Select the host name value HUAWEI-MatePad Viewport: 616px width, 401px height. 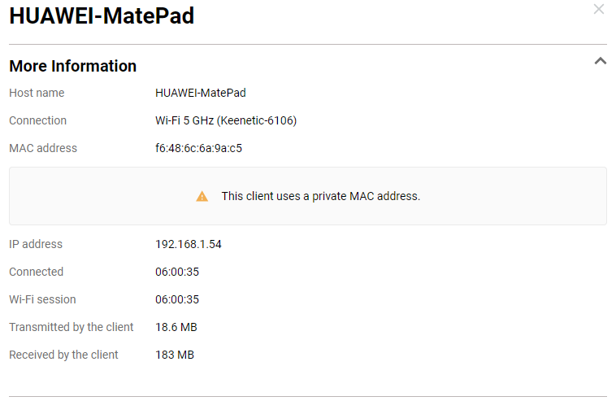[x=200, y=93]
